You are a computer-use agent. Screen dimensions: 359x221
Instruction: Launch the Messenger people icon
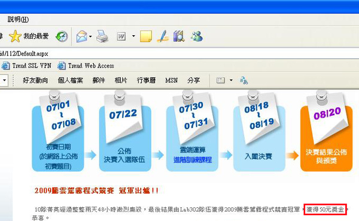197,36
